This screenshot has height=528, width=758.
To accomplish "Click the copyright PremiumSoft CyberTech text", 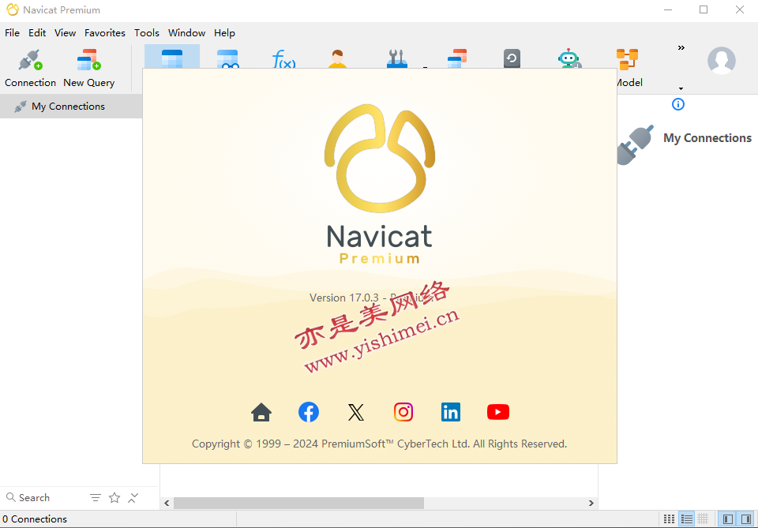I will (380, 444).
